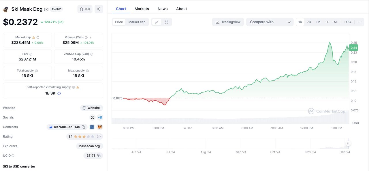Screen dimensions: 369x171
Task: Click the timeline range slider handle
Action: tap(348, 143)
